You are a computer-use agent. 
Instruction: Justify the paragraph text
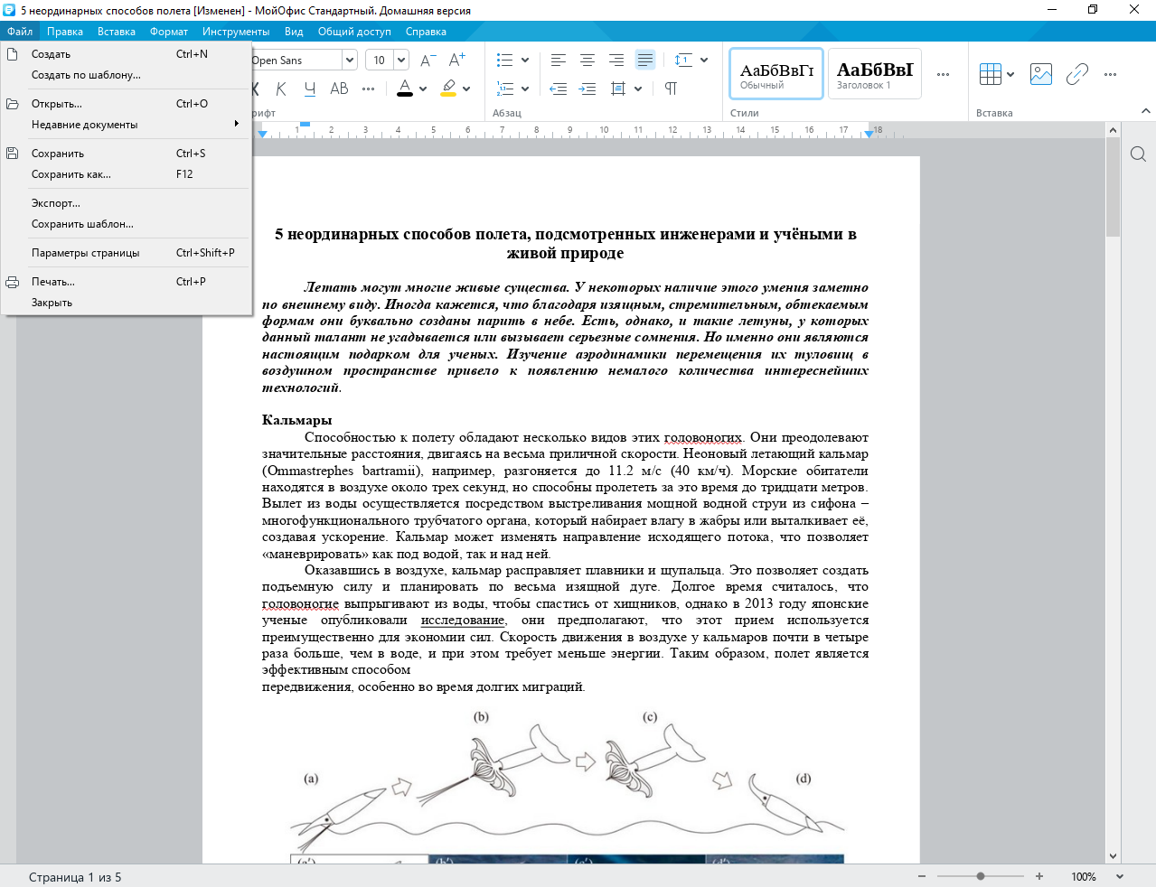(x=645, y=61)
